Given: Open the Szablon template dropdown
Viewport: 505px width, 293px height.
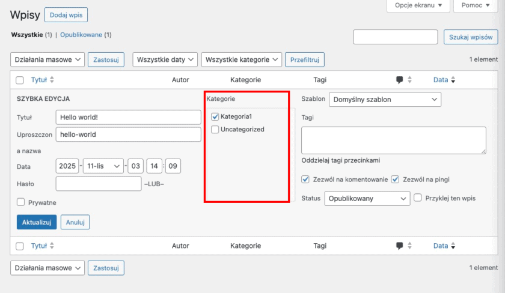Looking at the screenshot, I should click(x=385, y=99).
